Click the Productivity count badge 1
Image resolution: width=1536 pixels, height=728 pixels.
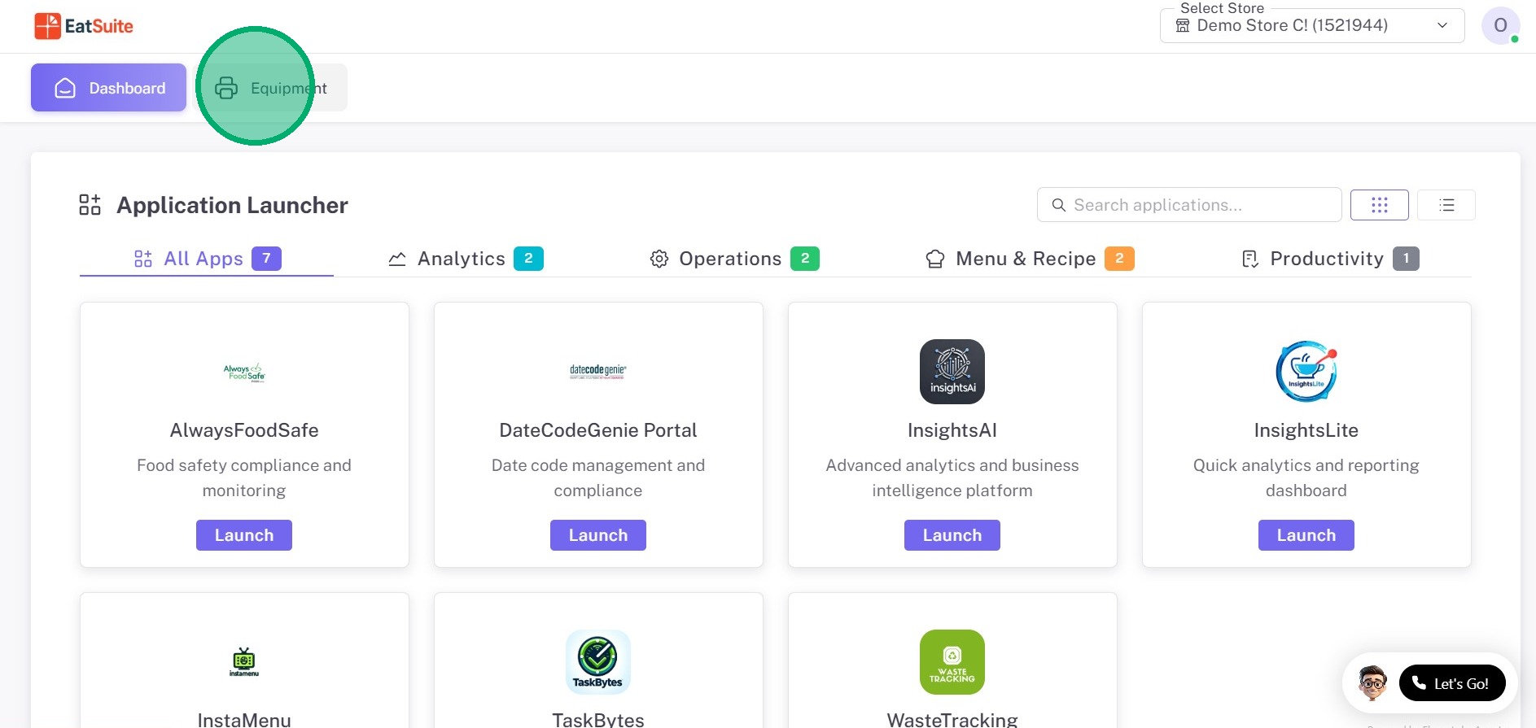(x=1406, y=259)
